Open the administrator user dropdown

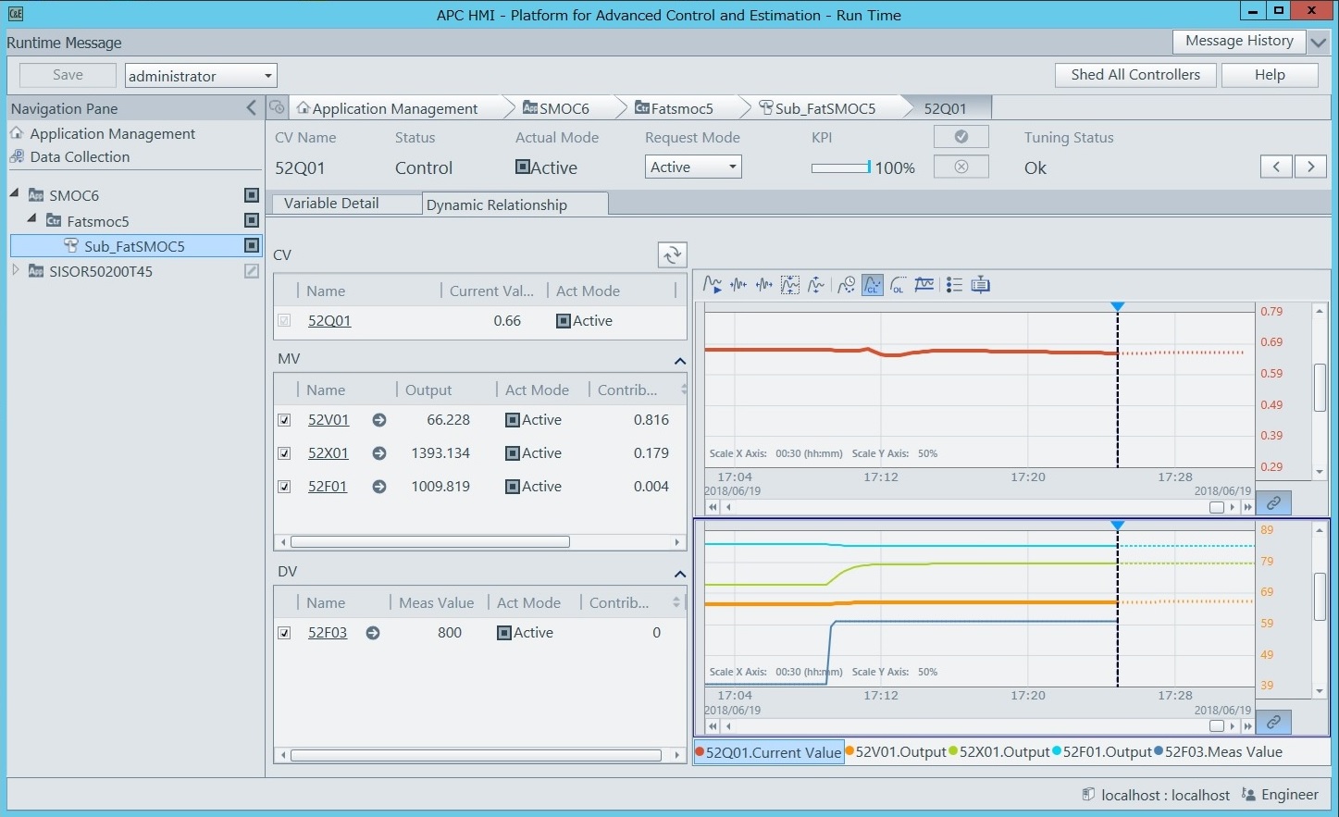coord(201,76)
